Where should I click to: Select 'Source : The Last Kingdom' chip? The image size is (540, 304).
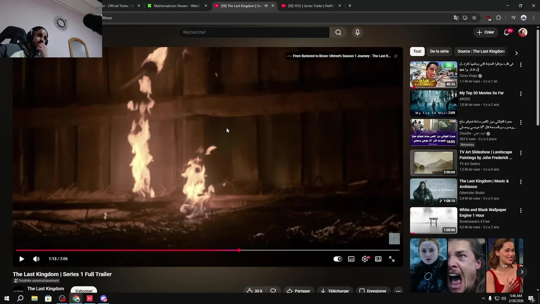481,52
